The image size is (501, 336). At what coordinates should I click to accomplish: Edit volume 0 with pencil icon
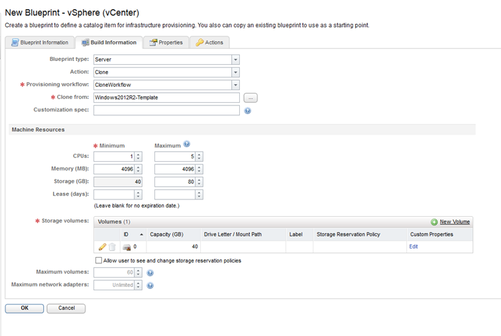tap(102, 247)
